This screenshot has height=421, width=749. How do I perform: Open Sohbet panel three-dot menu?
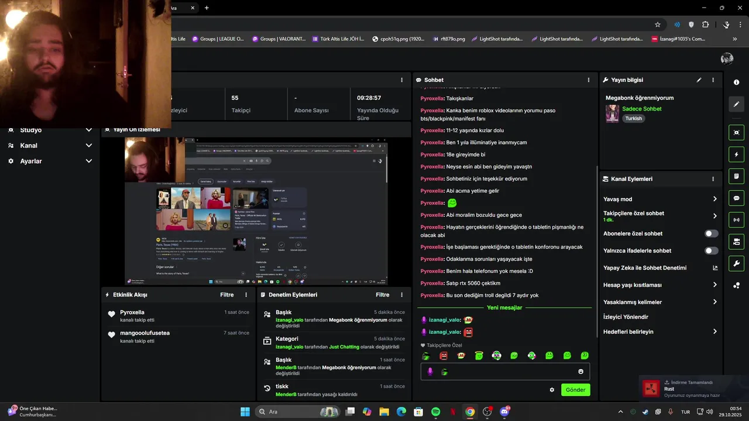(589, 80)
